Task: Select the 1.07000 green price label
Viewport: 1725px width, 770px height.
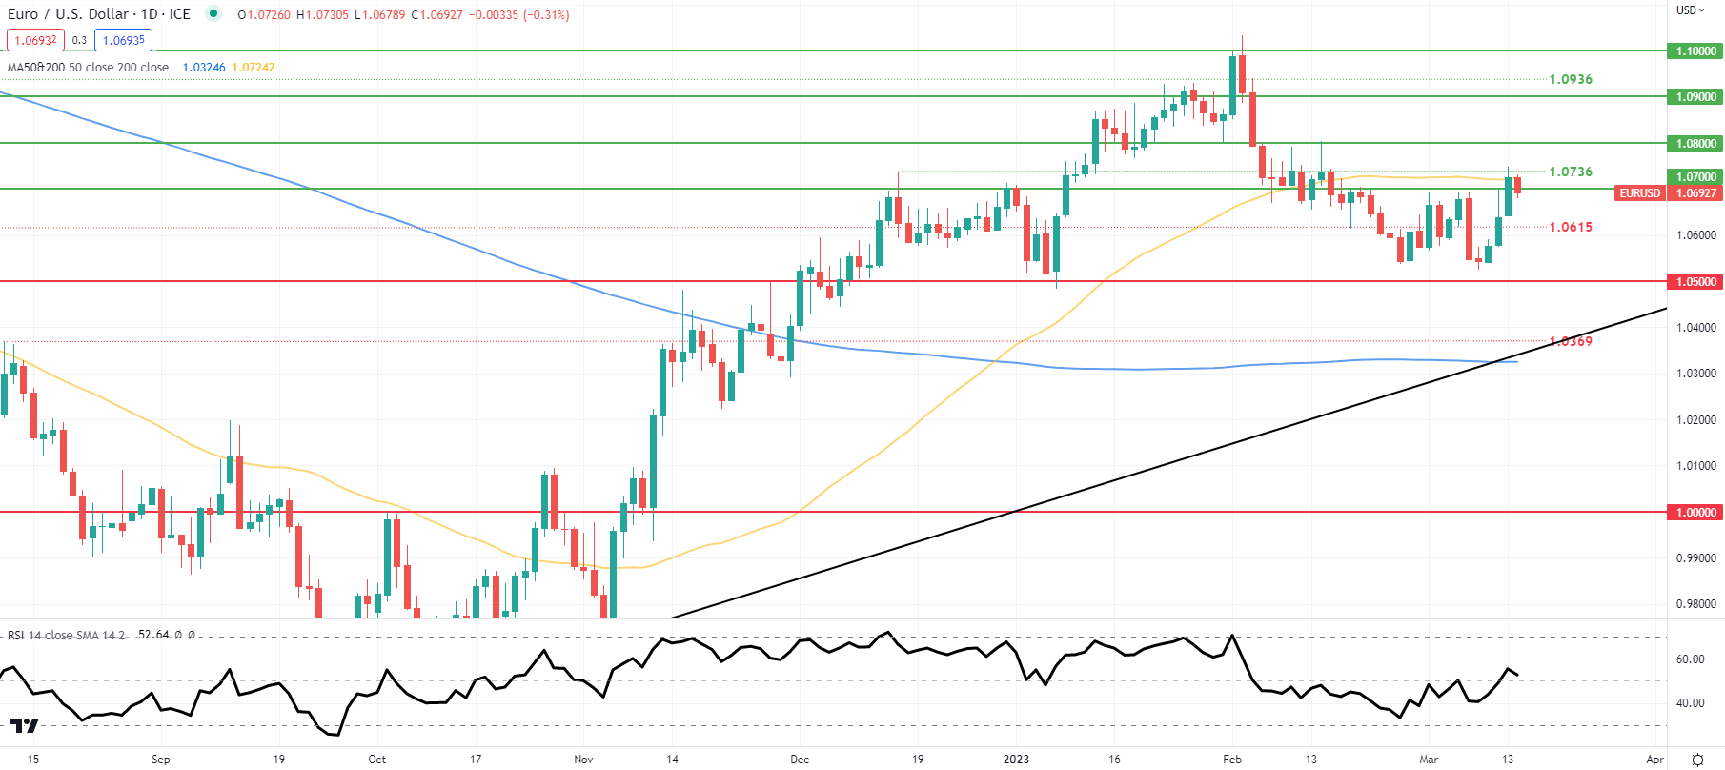Action: [1696, 177]
